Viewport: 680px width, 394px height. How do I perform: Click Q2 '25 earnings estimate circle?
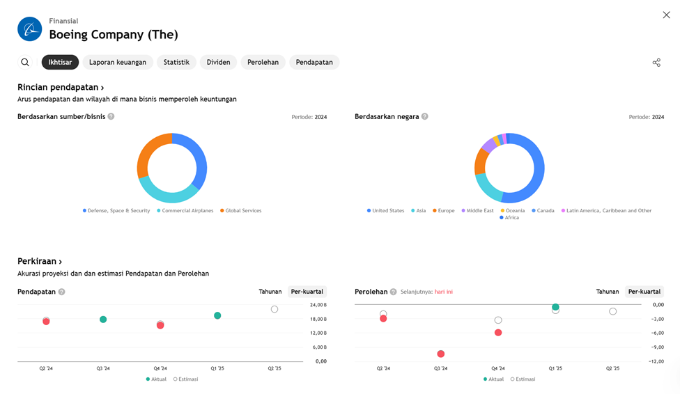click(613, 311)
